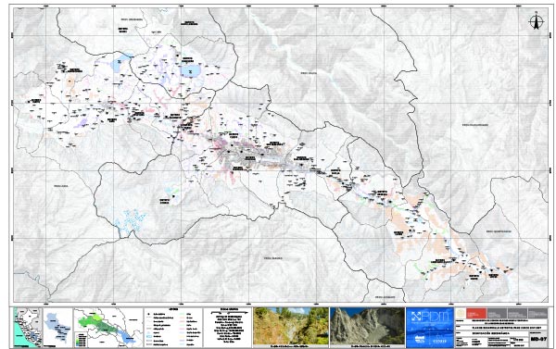The height and width of the screenshot is (349, 556).
Task: Select the blue regional locator inset map
Action: [57, 328]
